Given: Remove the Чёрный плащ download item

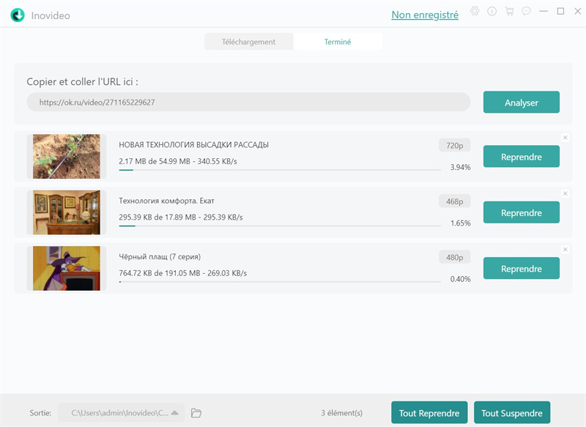Looking at the screenshot, I should coord(565,249).
